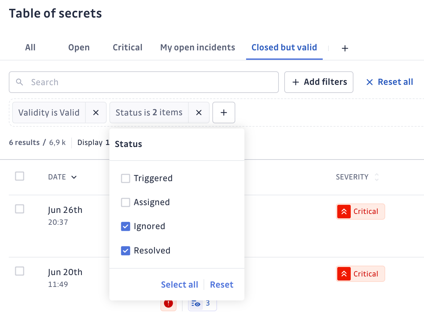The height and width of the screenshot is (317, 424).
Task: Click the X icon on Reset all
Action: pyautogui.click(x=369, y=82)
